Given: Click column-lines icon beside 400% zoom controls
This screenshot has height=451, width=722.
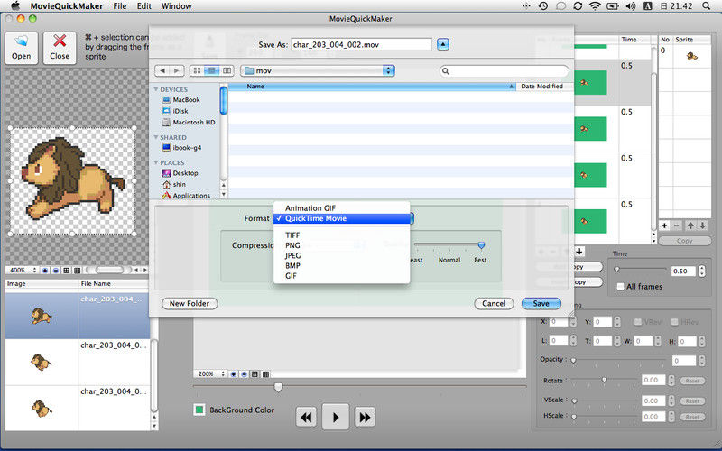Looking at the screenshot, I should pos(78,270).
